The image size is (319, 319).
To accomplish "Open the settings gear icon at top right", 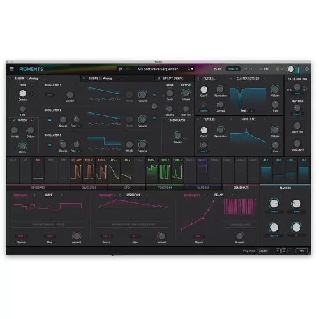I will click(307, 69).
